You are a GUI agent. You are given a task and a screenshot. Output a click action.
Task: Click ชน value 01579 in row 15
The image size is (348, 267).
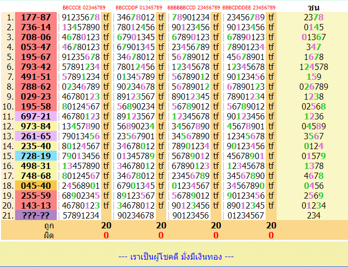pos(314,156)
